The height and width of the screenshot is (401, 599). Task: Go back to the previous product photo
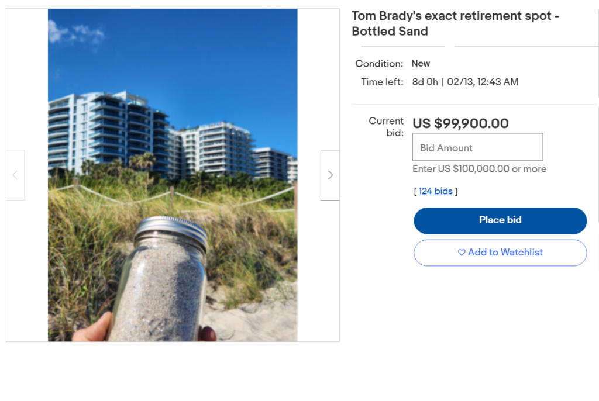[x=15, y=174]
